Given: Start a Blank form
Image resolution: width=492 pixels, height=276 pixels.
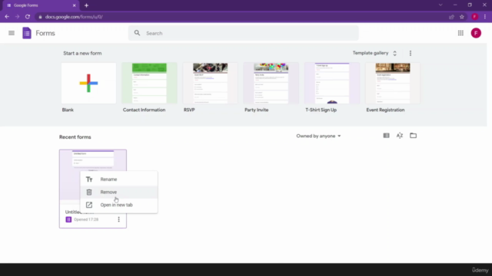Looking at the screenshot, I should click(88, 84).
